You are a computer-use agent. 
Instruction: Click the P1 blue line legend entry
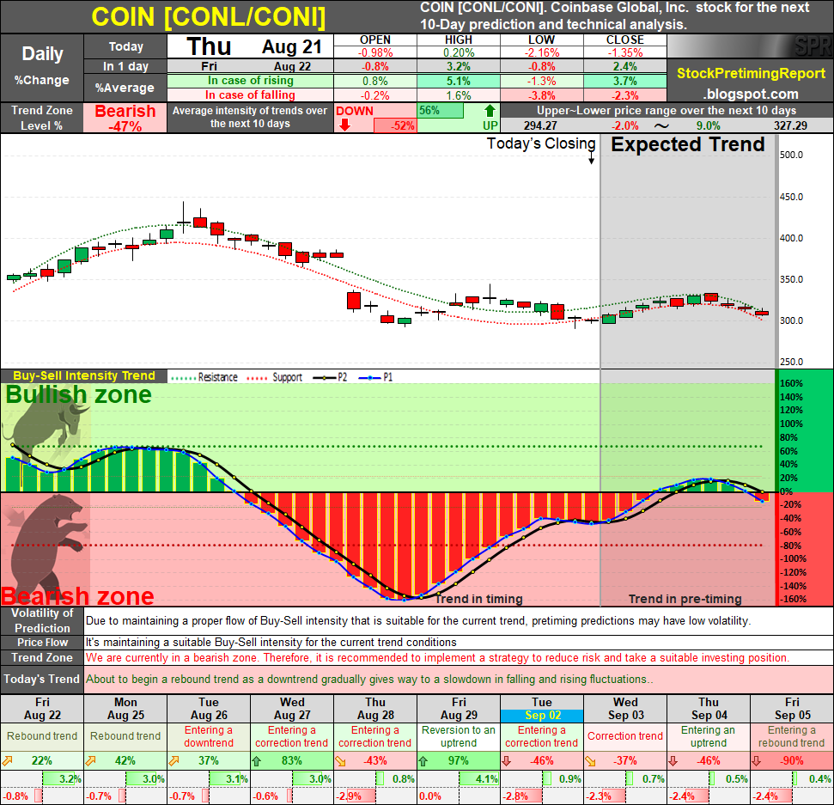376,377
